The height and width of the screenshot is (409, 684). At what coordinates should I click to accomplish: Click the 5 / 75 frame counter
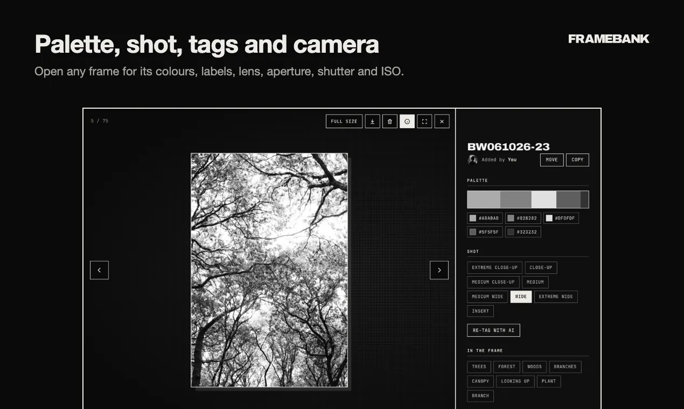[100, 121]
